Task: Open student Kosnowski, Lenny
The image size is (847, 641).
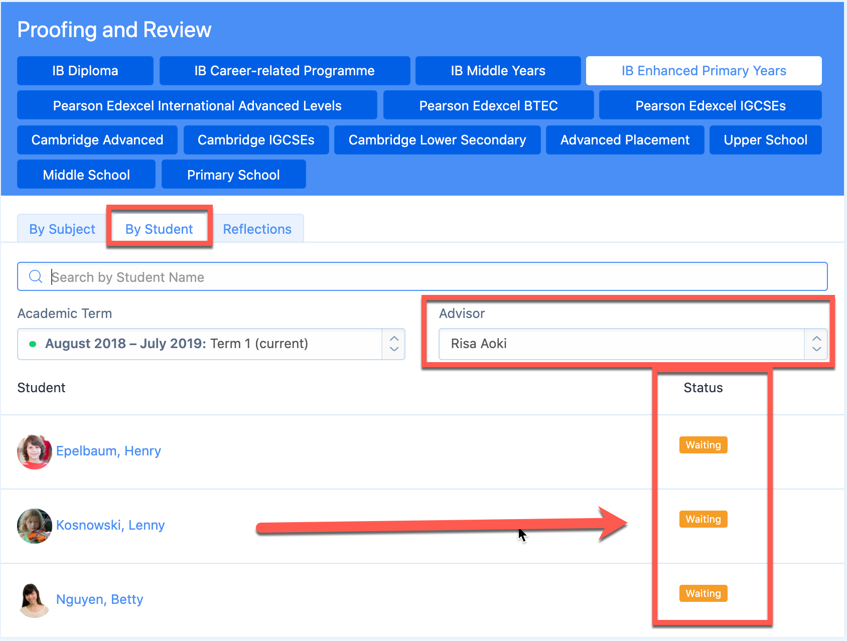Action: [110, 525]
